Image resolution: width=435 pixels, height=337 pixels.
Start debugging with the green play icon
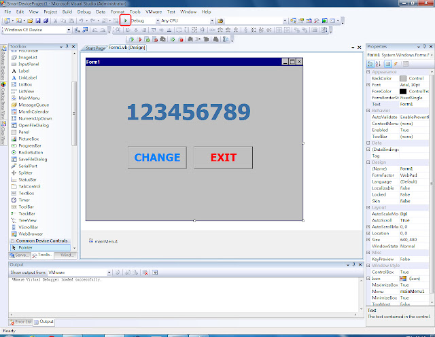125,20
